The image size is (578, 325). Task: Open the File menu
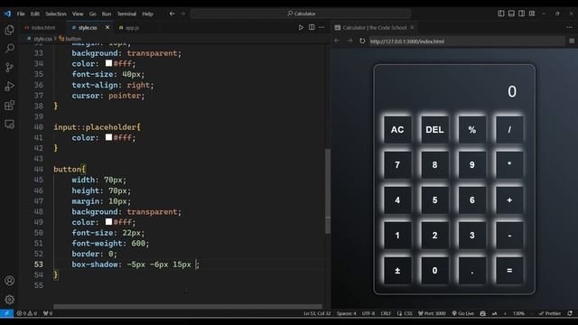pyautogui.click(x=21, y=14)
